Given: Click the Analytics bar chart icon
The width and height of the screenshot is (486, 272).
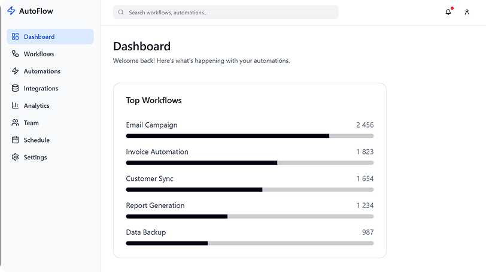Looking at the screenshot, I should pos(15,105).
